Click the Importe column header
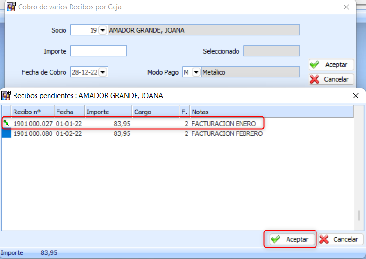Viewport: 366px width, 259px height. pyautogui.click(x=108, y=112)
